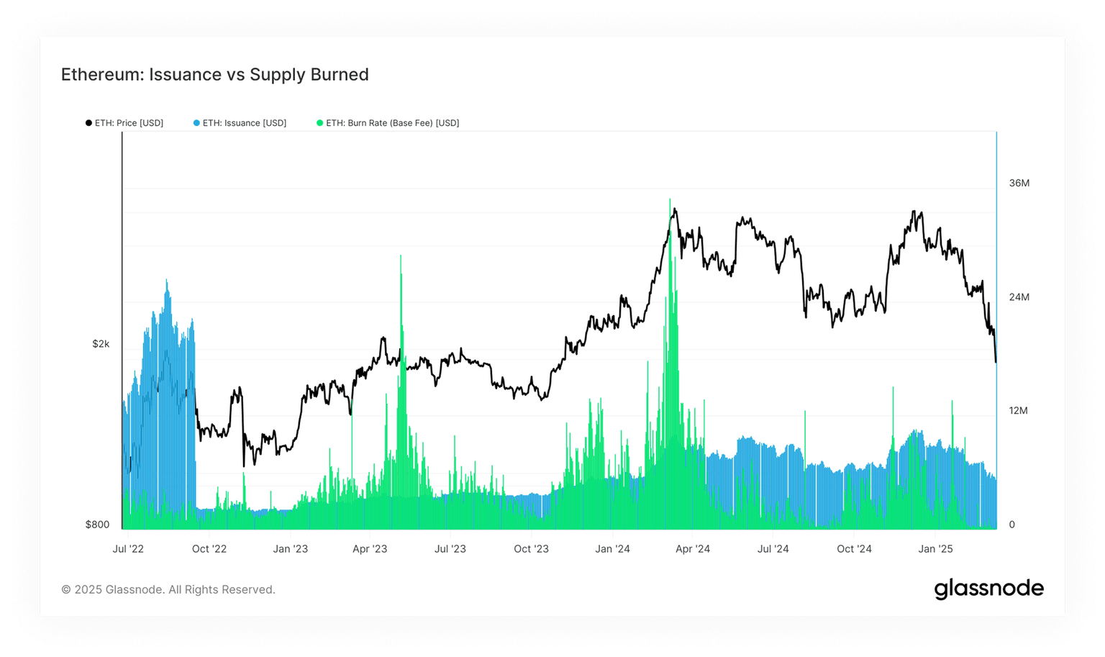
Task: Select the Jul '24 x-axis label
Action: [x=773, y=549]
